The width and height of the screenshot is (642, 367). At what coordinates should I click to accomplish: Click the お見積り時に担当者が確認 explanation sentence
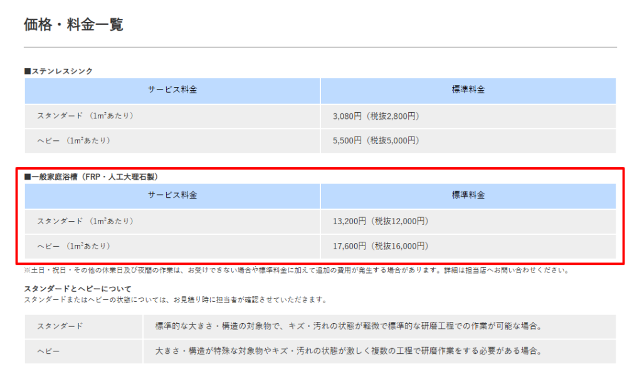[176, 300]
